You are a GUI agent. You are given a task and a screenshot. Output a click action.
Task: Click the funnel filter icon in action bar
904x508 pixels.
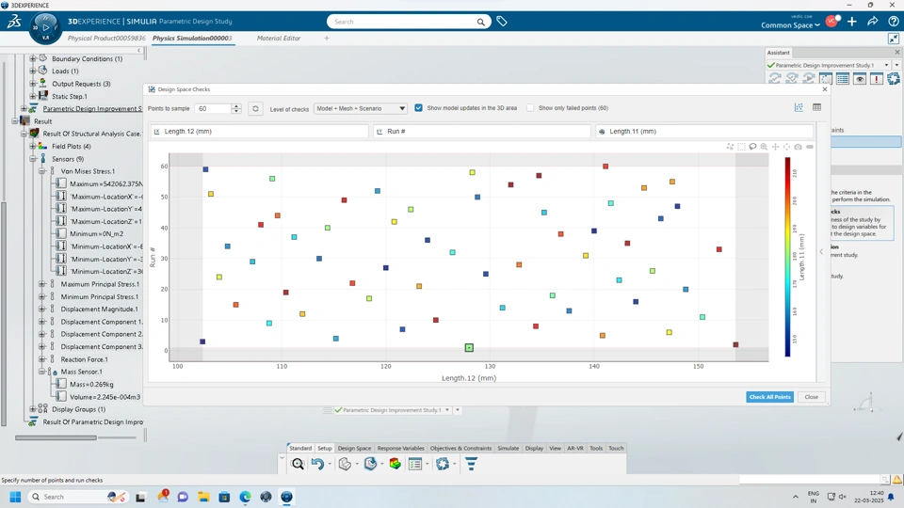(471, 464)
